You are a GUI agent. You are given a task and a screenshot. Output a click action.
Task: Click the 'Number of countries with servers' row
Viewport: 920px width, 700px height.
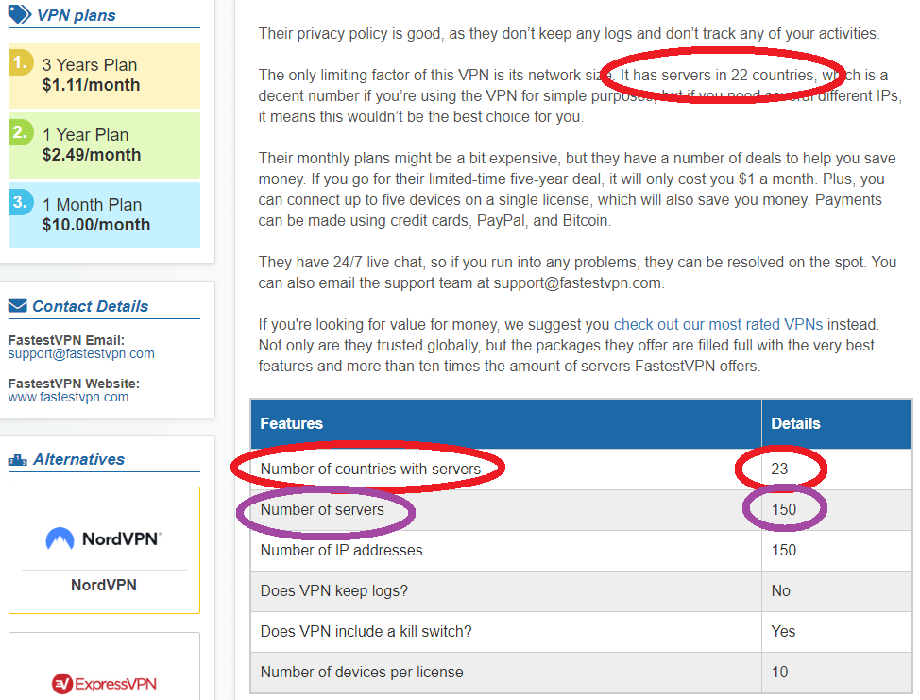[x=370, y=469]
